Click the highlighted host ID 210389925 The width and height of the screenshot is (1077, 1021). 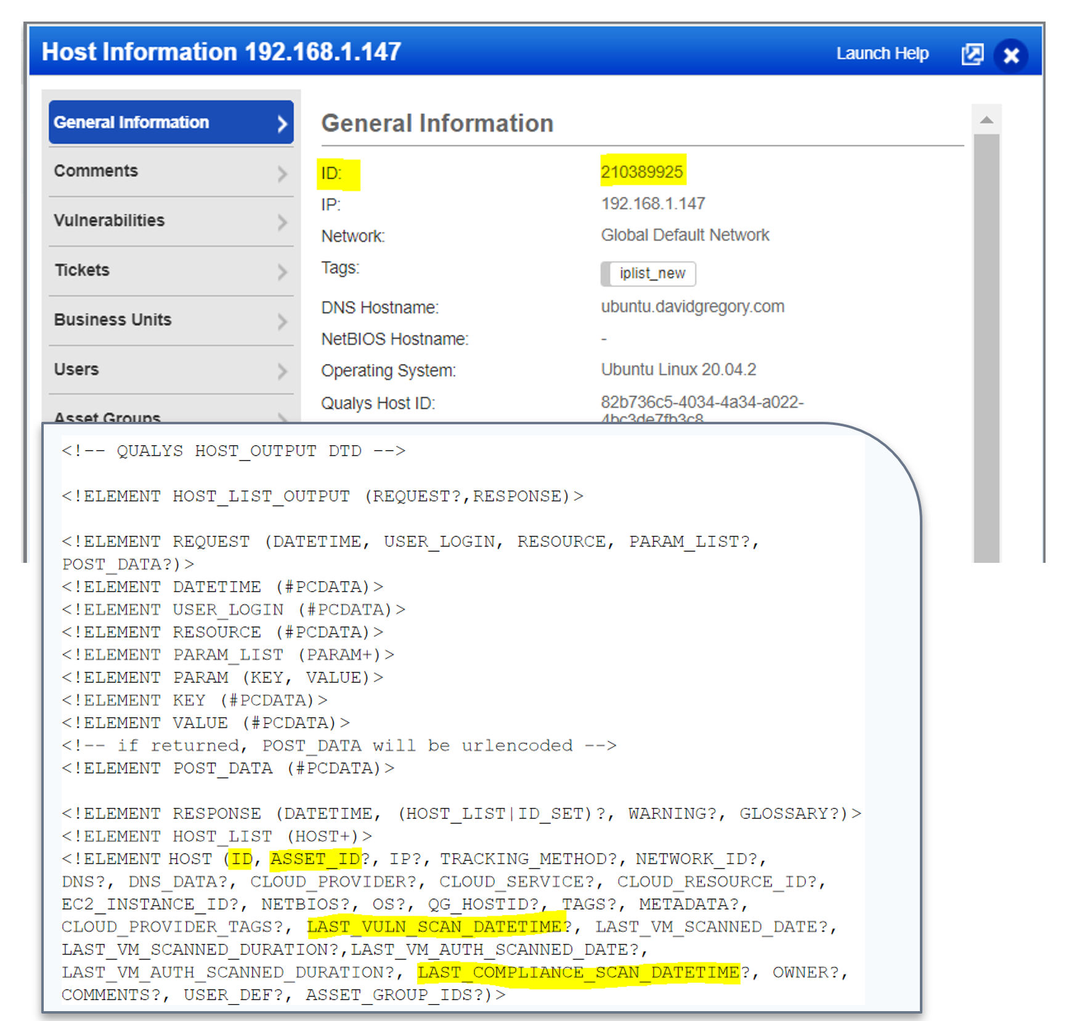[642, 171]
